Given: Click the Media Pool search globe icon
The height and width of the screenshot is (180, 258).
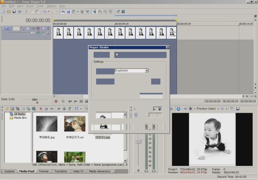Looking at the screenshot, I should point(34,109).
